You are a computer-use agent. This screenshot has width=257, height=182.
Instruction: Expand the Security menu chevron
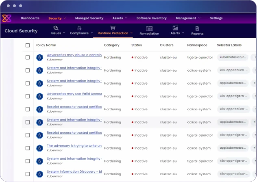pos(65,18)
